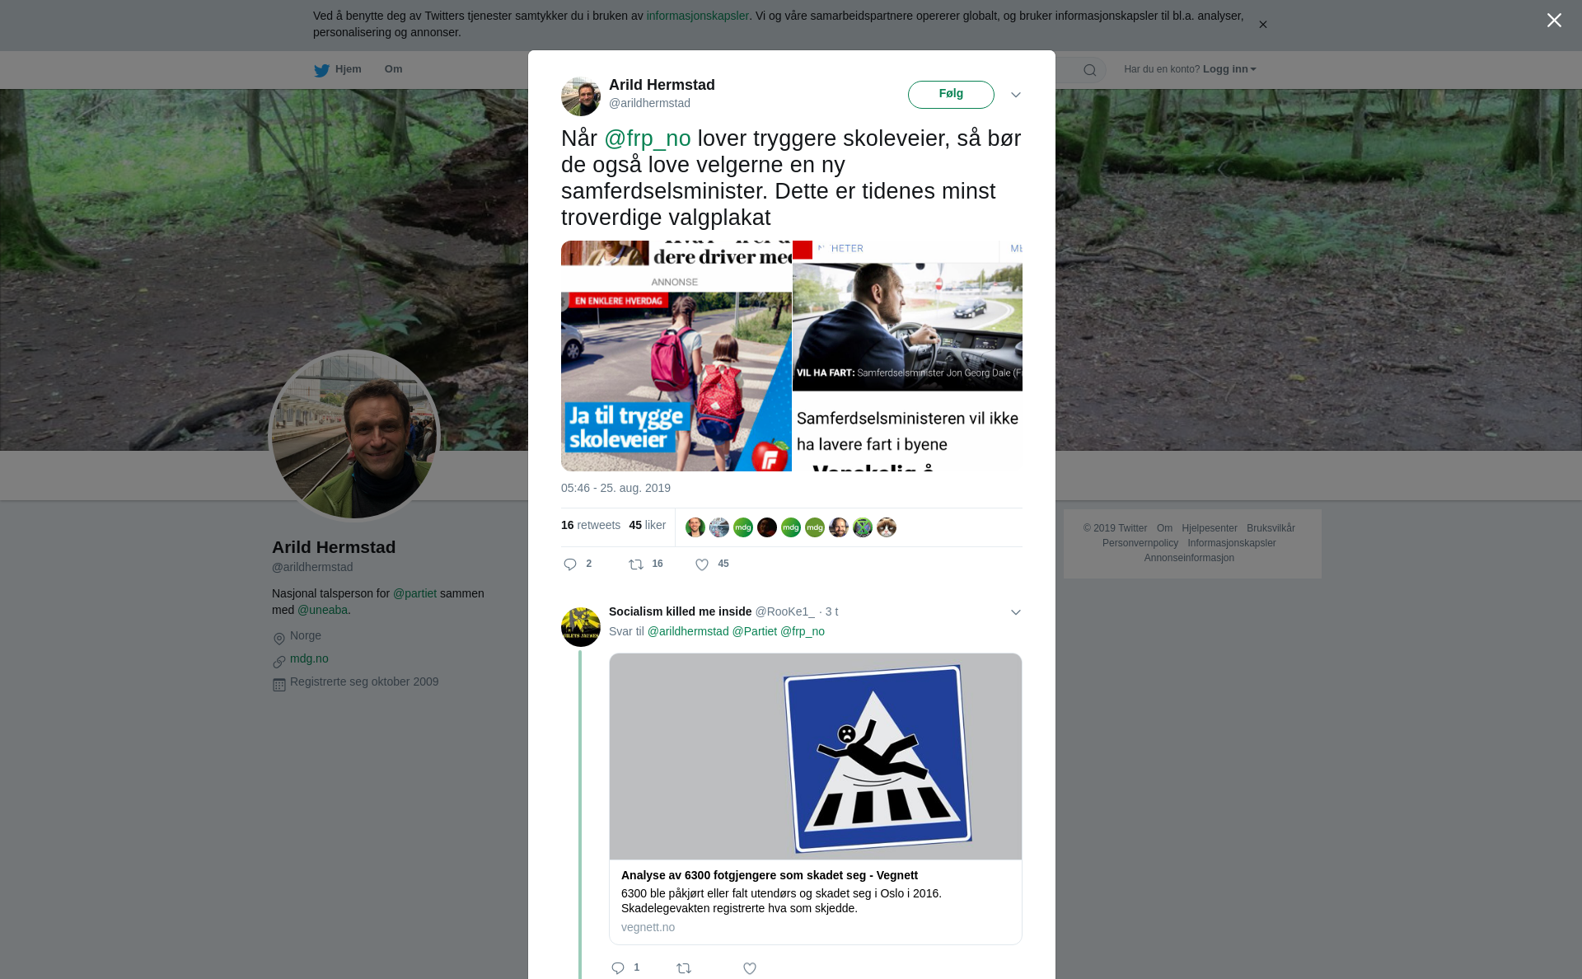This screenshot has width=1582, height=979.
Task: Reply to the main tweet via speech bubble
Action: pos(570,564)
